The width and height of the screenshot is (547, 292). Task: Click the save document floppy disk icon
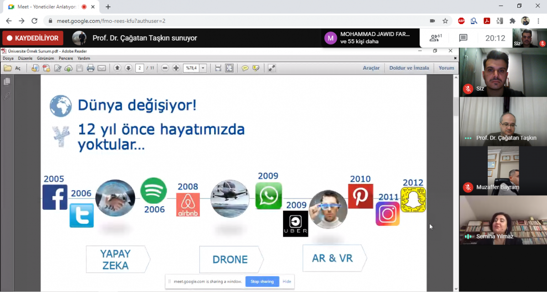[x=79, y=68]
